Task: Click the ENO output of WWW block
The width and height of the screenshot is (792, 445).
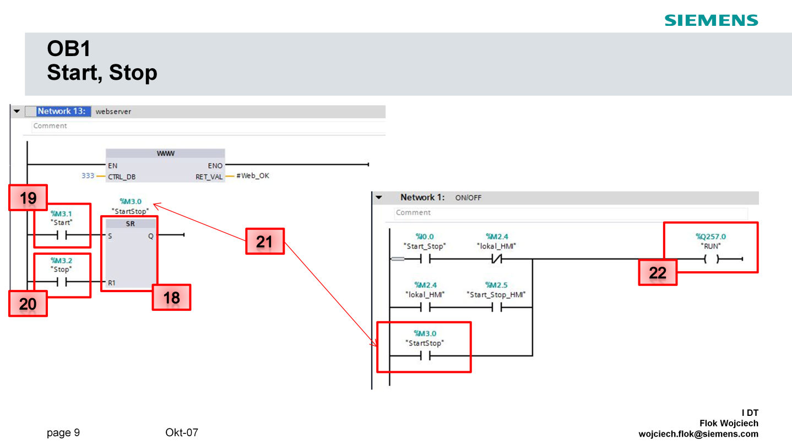Action: point(215,166)
